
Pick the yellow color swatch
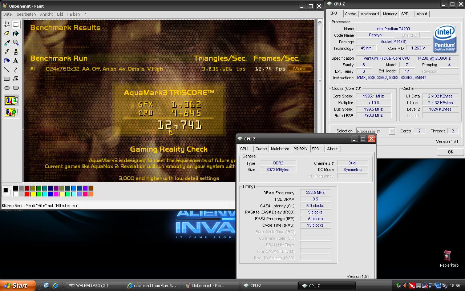click(33, 194)
